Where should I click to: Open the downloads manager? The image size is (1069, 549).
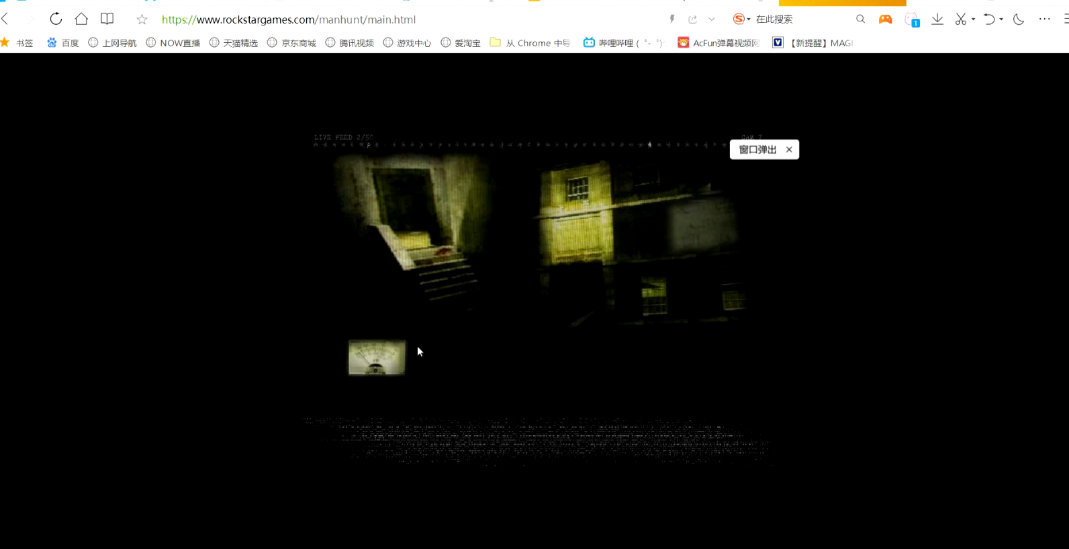pos(937,19)
